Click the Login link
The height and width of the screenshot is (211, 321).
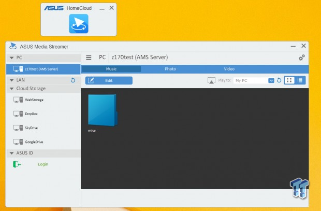pyautogui.click(x=43, y=164)
